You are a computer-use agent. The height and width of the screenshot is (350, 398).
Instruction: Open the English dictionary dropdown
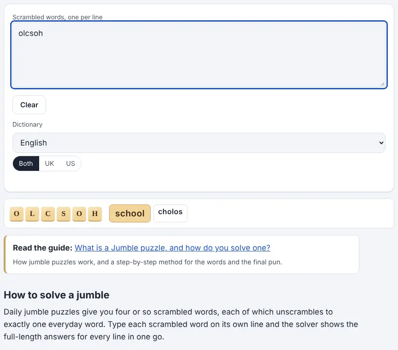pyautogui.click(x=199, y=143)
